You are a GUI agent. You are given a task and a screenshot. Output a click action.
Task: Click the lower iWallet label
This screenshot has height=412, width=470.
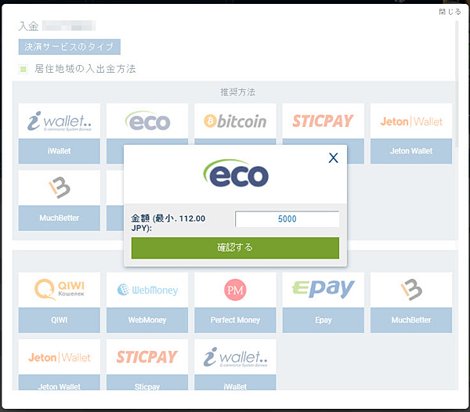coord(235,383)
